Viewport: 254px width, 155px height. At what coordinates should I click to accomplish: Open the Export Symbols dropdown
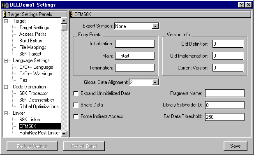pos(155,26)
